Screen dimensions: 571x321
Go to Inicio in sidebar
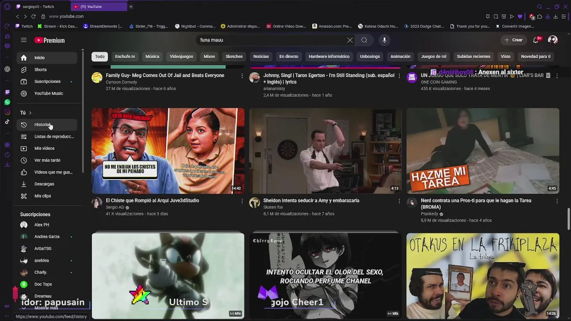47,58
